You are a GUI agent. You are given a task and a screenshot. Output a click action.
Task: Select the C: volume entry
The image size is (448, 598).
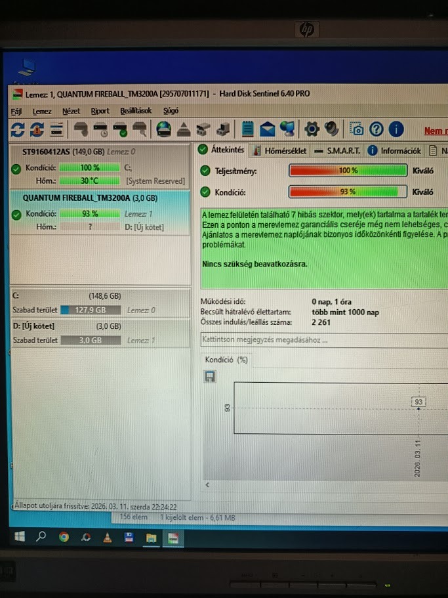click(x=100, y=303)
